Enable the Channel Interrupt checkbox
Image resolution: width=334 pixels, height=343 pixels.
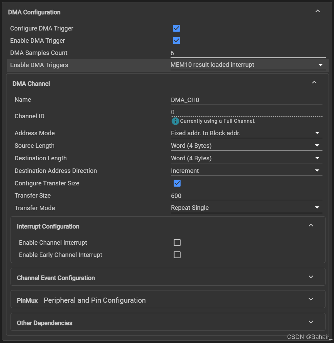pyautogui.click(x=177, y=243)
